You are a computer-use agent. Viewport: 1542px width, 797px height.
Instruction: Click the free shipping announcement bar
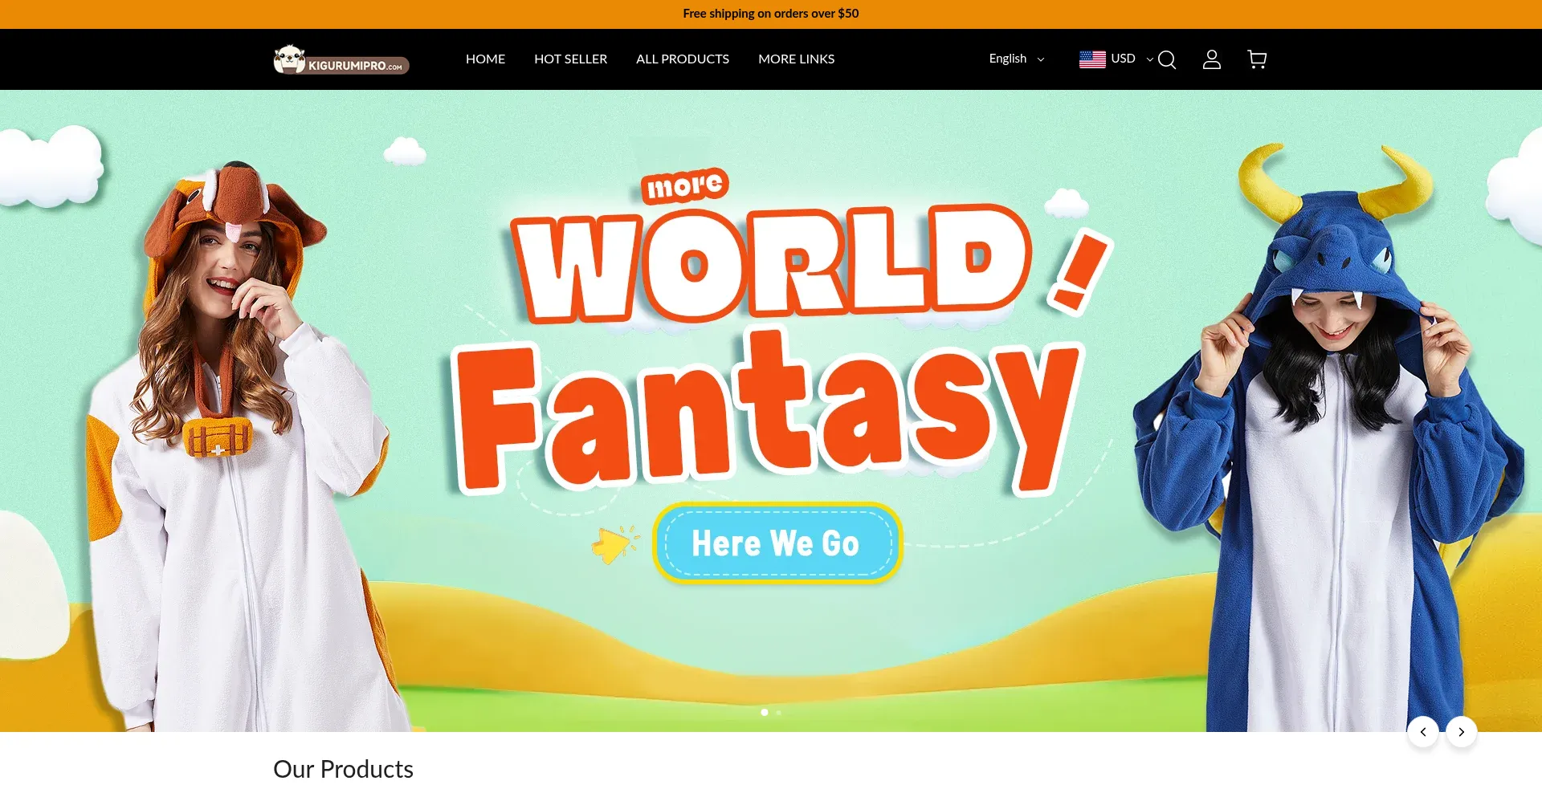pos(770,14)
